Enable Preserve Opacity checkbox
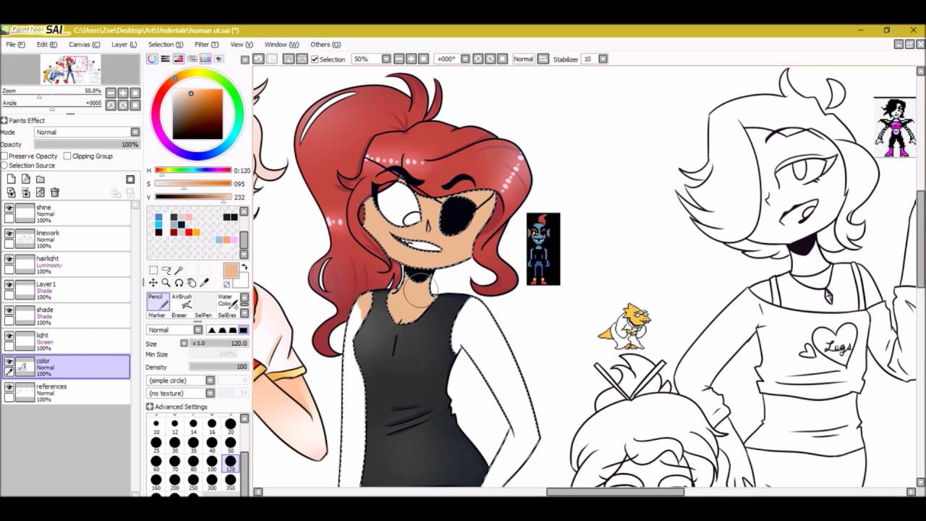 pos(5,156)
